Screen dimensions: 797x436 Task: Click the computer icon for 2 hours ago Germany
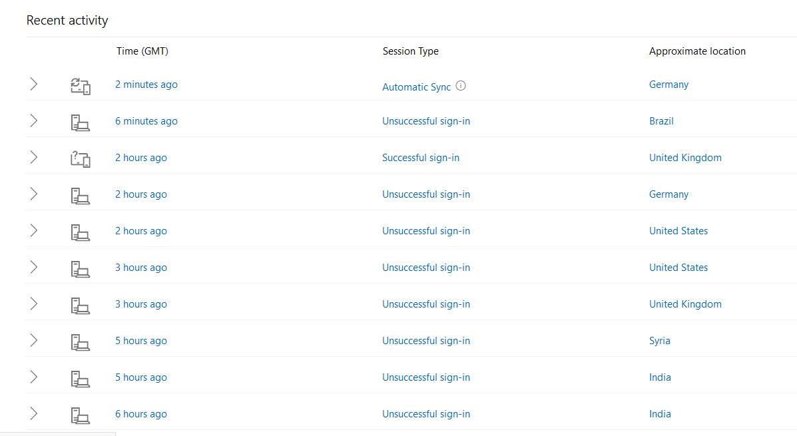[81, 196]
